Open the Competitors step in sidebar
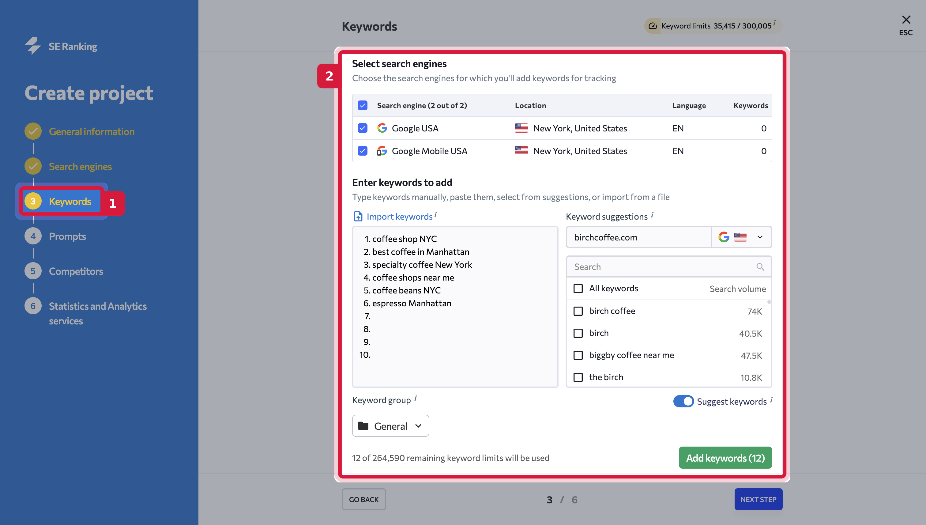 [76, 271]
